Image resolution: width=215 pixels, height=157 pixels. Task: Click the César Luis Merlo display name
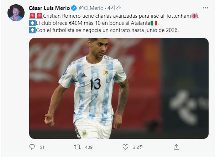[49, 8]
